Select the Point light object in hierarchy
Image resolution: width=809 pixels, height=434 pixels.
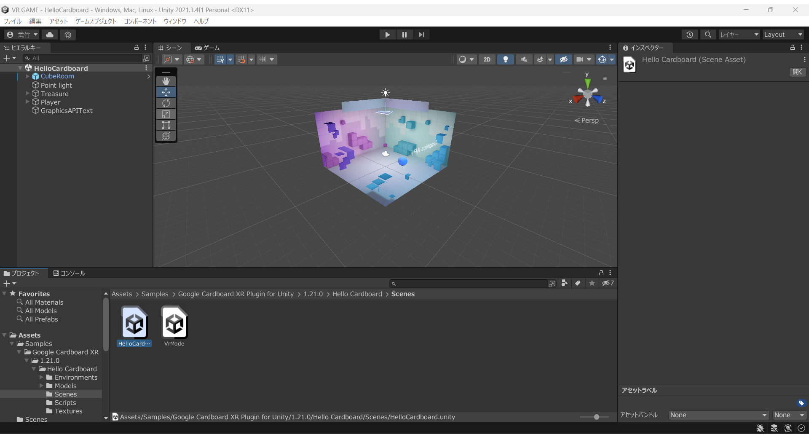56,85
